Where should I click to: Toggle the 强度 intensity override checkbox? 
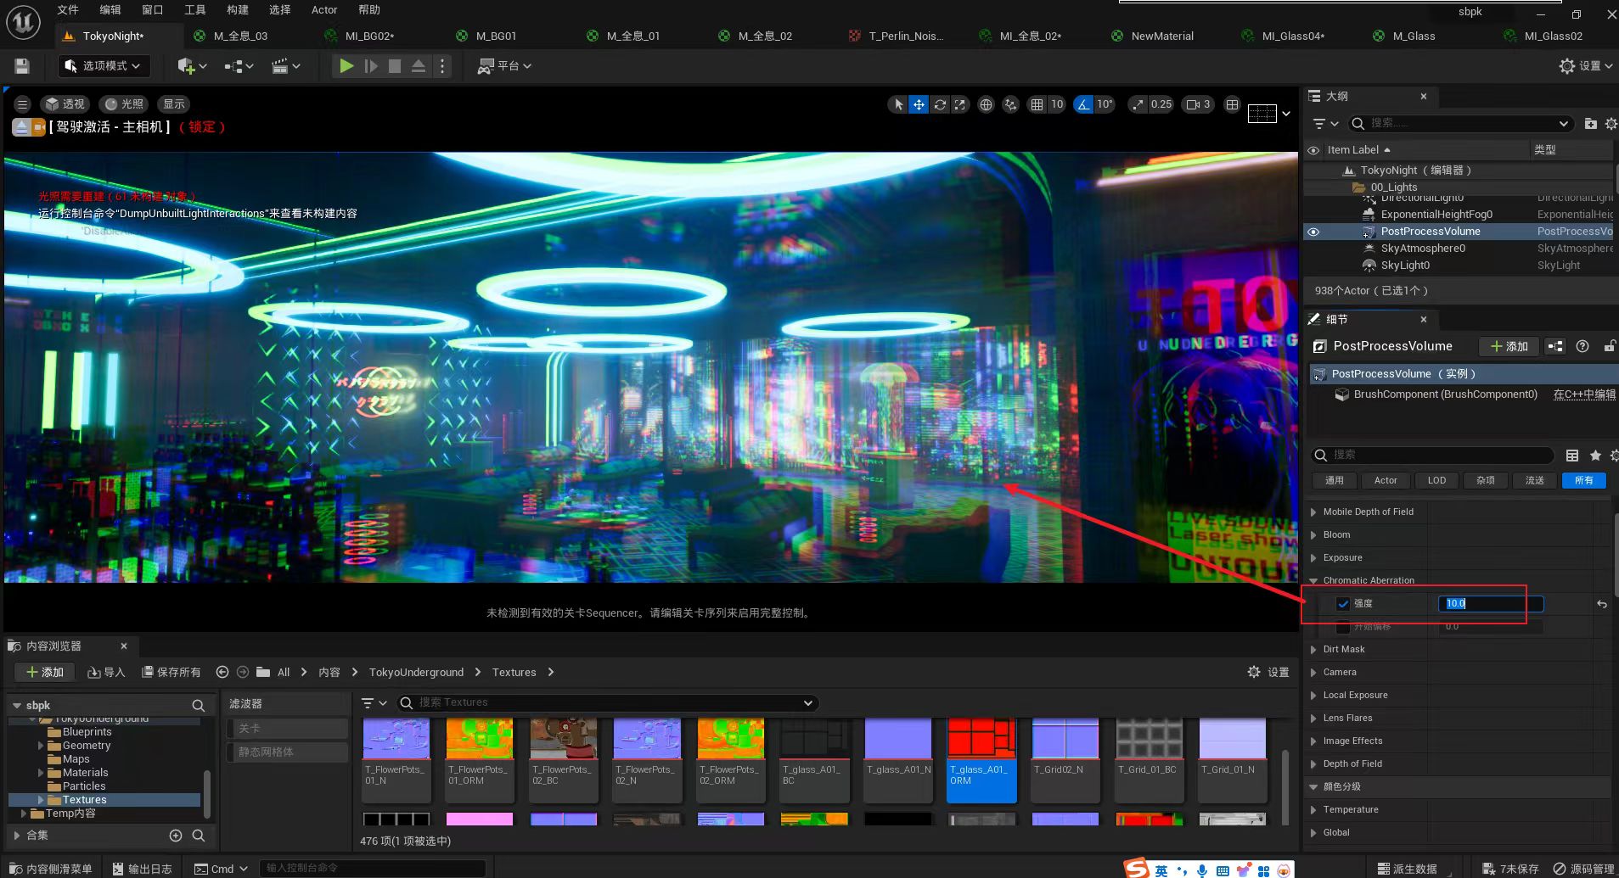[x=1343, y=604]
